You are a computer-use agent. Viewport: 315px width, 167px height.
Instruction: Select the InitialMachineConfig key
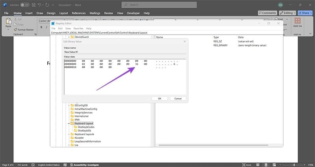[x=86, y=109]
